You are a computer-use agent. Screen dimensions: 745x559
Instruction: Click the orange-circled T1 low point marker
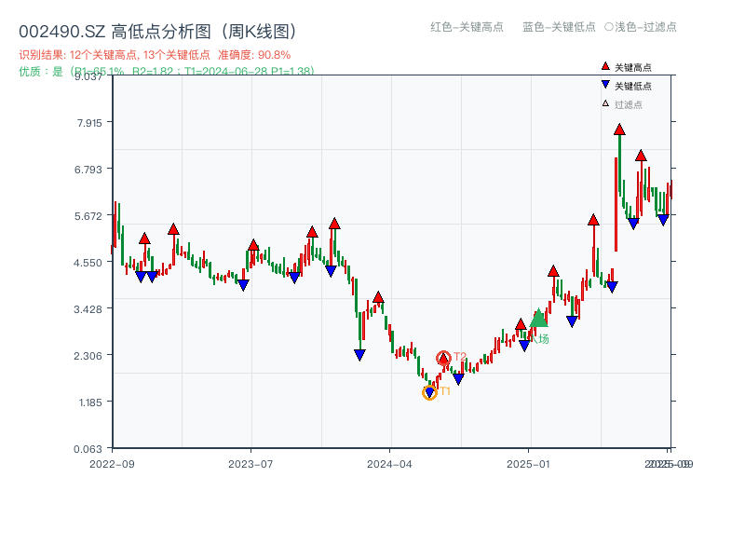pos(431,392)
